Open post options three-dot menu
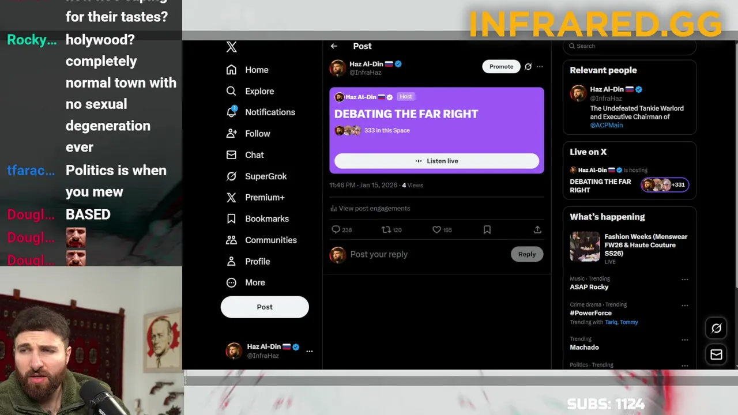 click(540, 67)
